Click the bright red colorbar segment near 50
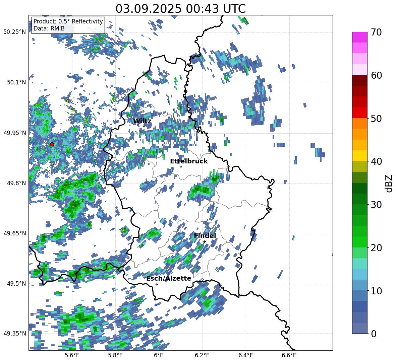 coord(359,113)
